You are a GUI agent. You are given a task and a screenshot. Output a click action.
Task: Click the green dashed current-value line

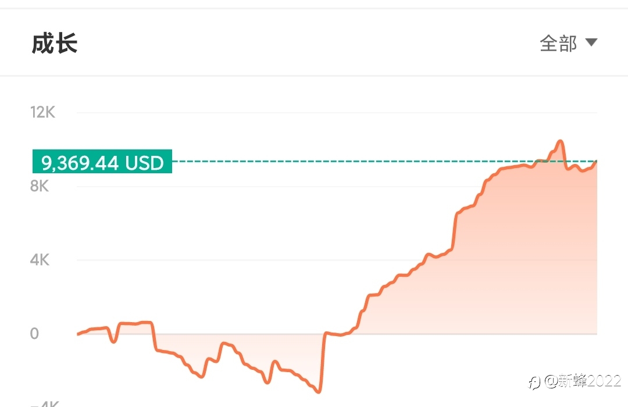[384, 161]
